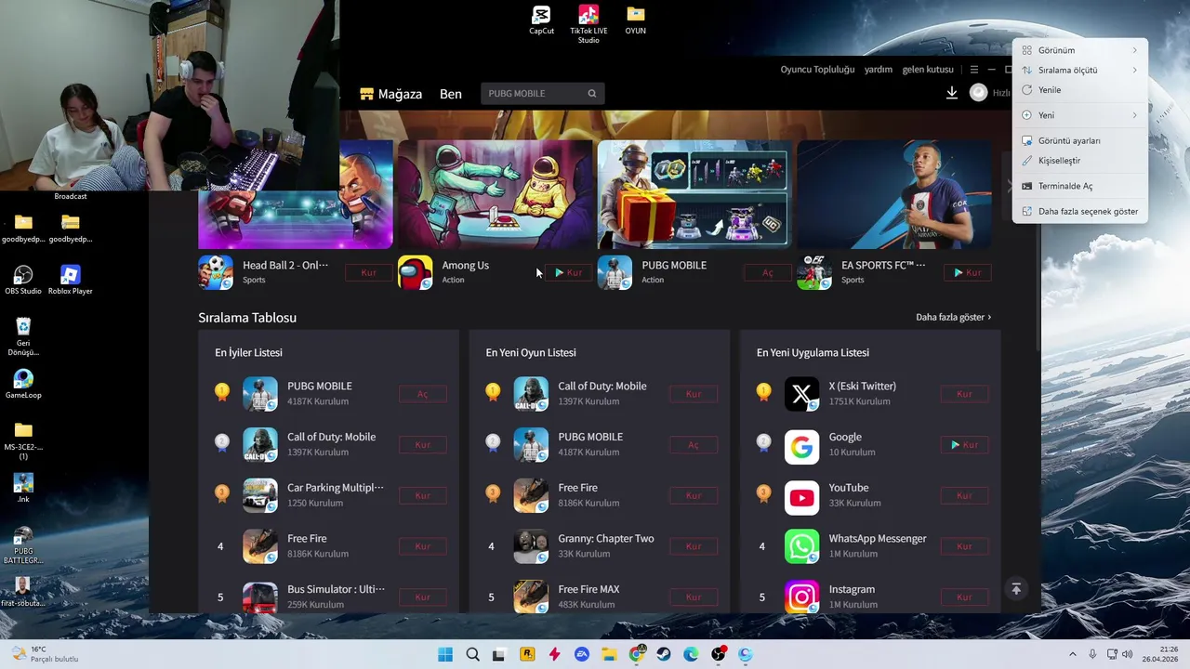Choose Yenile in the desktop context menu
This screenshot has width=1190, height=669.
pyautogui.click(x=1080, y=90)
